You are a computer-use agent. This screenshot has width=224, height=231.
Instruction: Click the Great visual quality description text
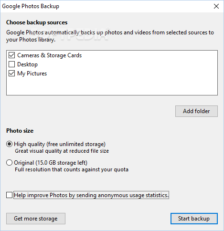click(62, 151)
